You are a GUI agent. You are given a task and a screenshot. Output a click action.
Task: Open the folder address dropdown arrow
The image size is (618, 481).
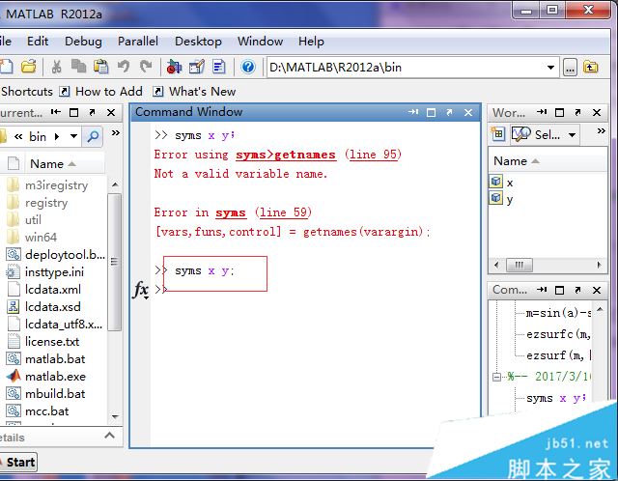[73, 137]
